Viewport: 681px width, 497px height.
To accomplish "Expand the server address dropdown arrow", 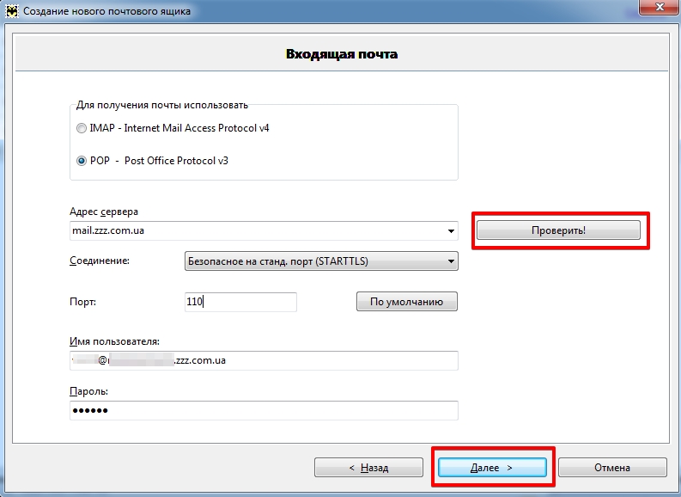I will coord(451,231).
